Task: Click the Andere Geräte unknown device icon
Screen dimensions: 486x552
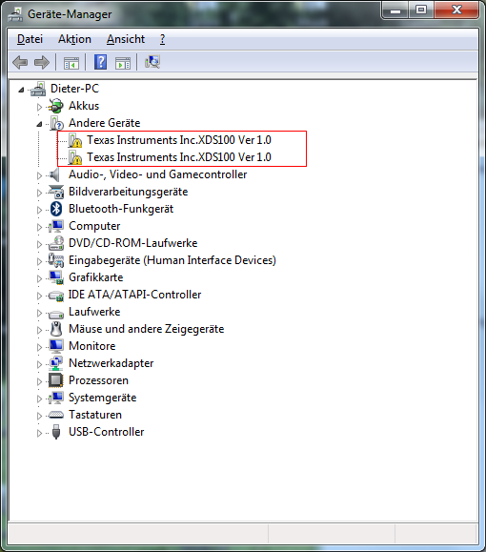Action: coord(56,123)
